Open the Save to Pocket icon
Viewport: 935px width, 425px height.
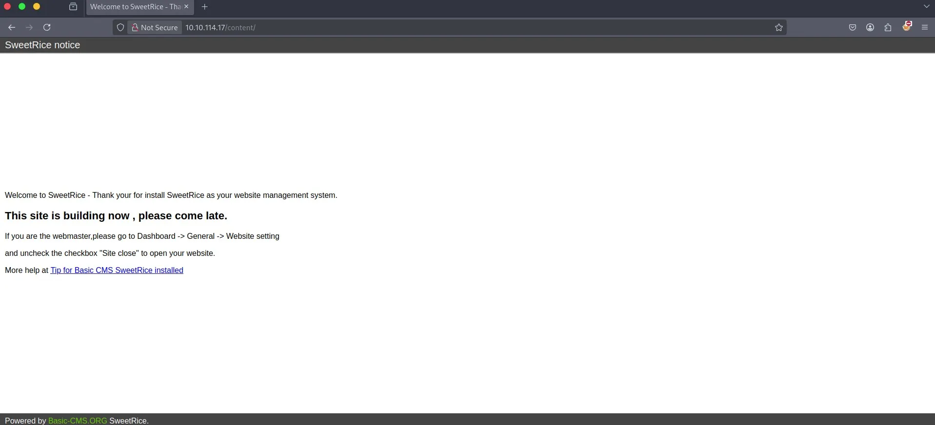pyautogui.click(x=853, y=27)
